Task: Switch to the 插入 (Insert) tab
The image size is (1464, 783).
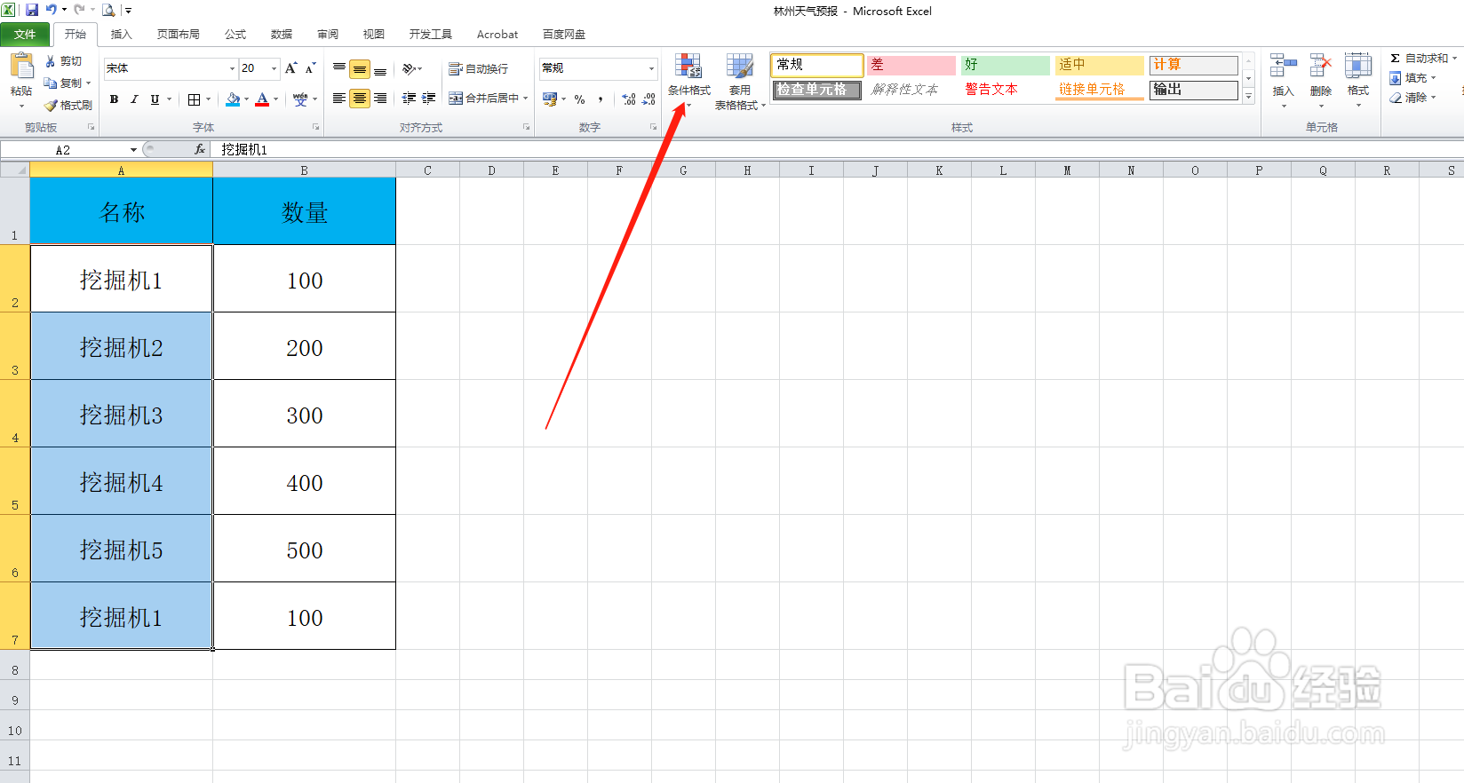Action: (x=121, y=35)
